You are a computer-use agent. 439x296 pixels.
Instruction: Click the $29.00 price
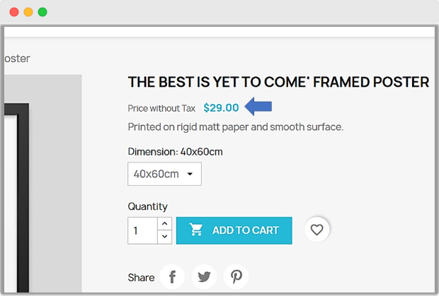pyautogui.click(x=221, y=108)
